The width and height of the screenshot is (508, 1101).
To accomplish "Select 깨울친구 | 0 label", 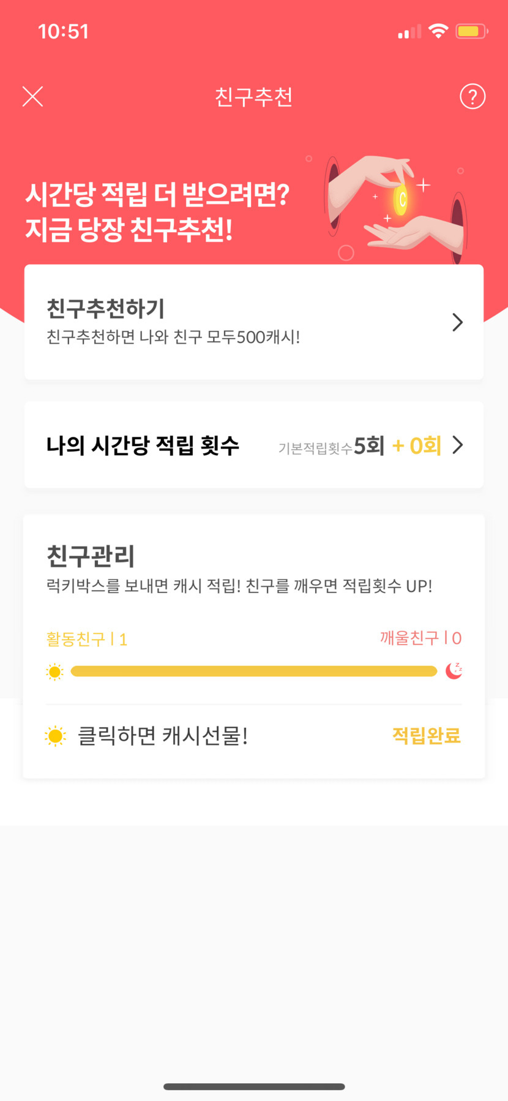I will tap(420, 638).
